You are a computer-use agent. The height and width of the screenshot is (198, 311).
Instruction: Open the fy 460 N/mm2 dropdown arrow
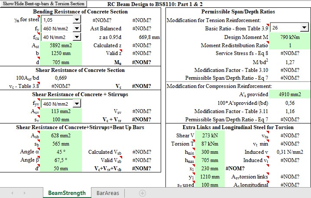point(77,28)
